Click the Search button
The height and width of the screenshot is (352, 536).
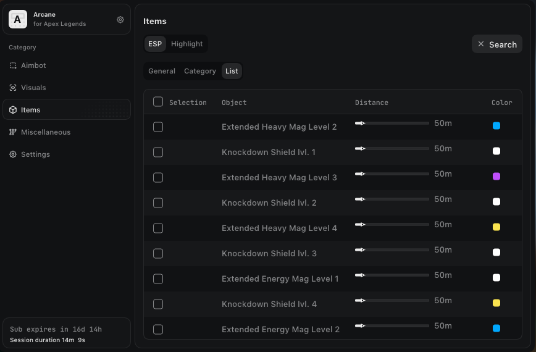[x=497, y=44]
